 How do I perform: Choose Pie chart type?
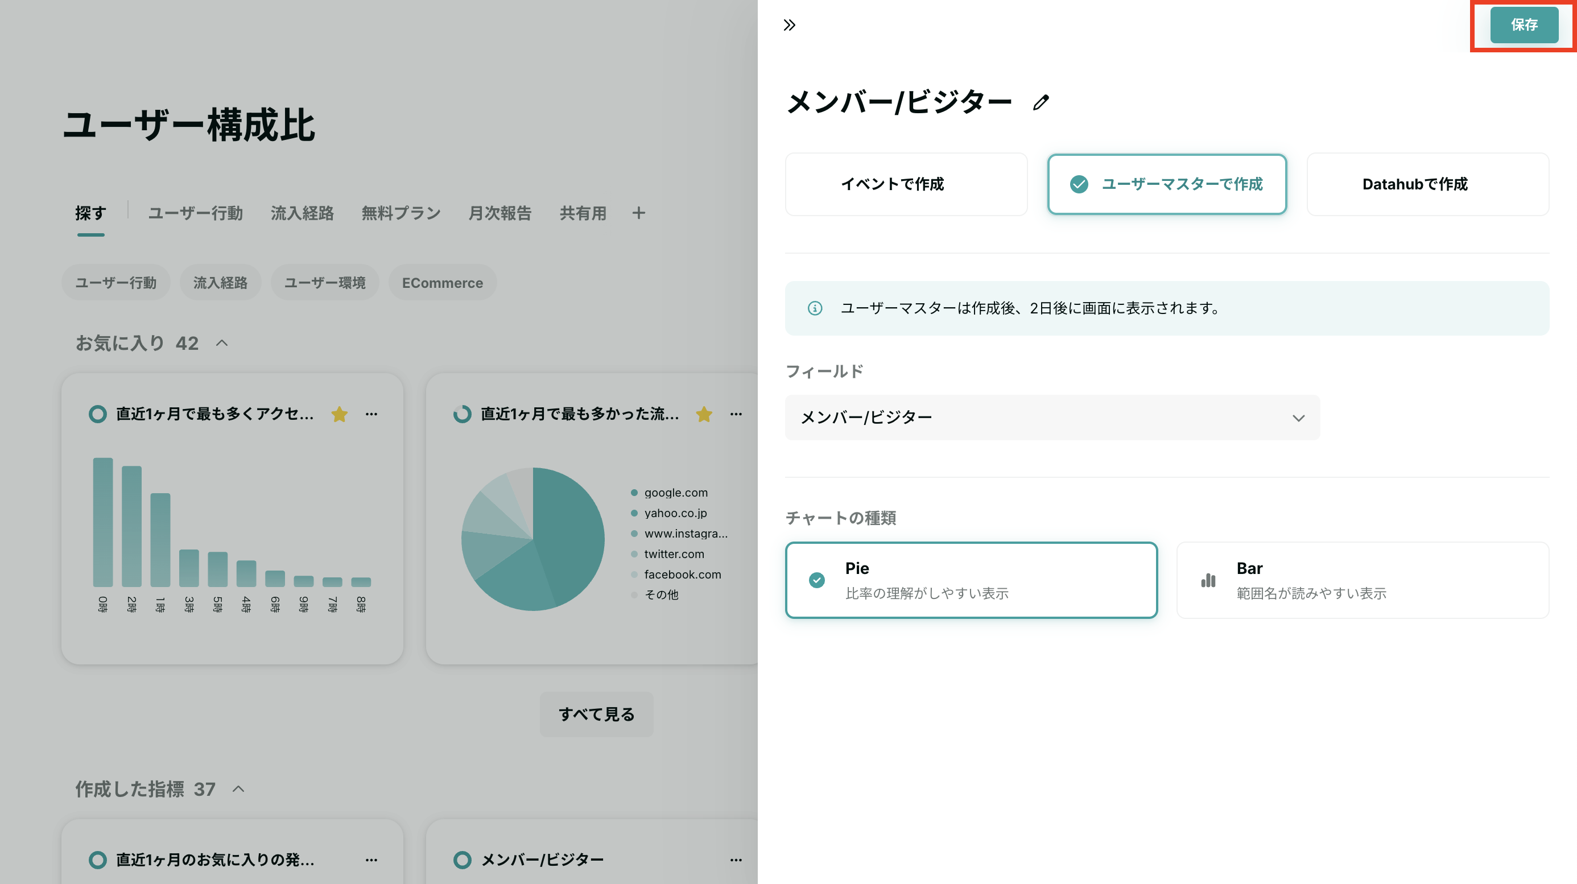click(x=972, y=580)
